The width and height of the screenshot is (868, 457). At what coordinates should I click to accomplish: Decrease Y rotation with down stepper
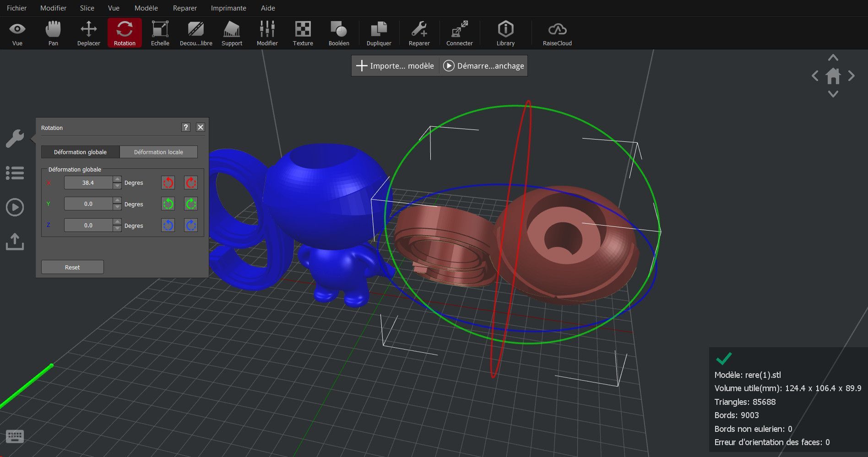click(x=117, y=207)
